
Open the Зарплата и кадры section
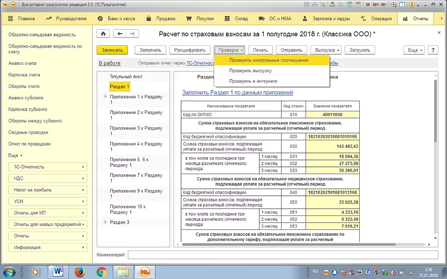326,18
